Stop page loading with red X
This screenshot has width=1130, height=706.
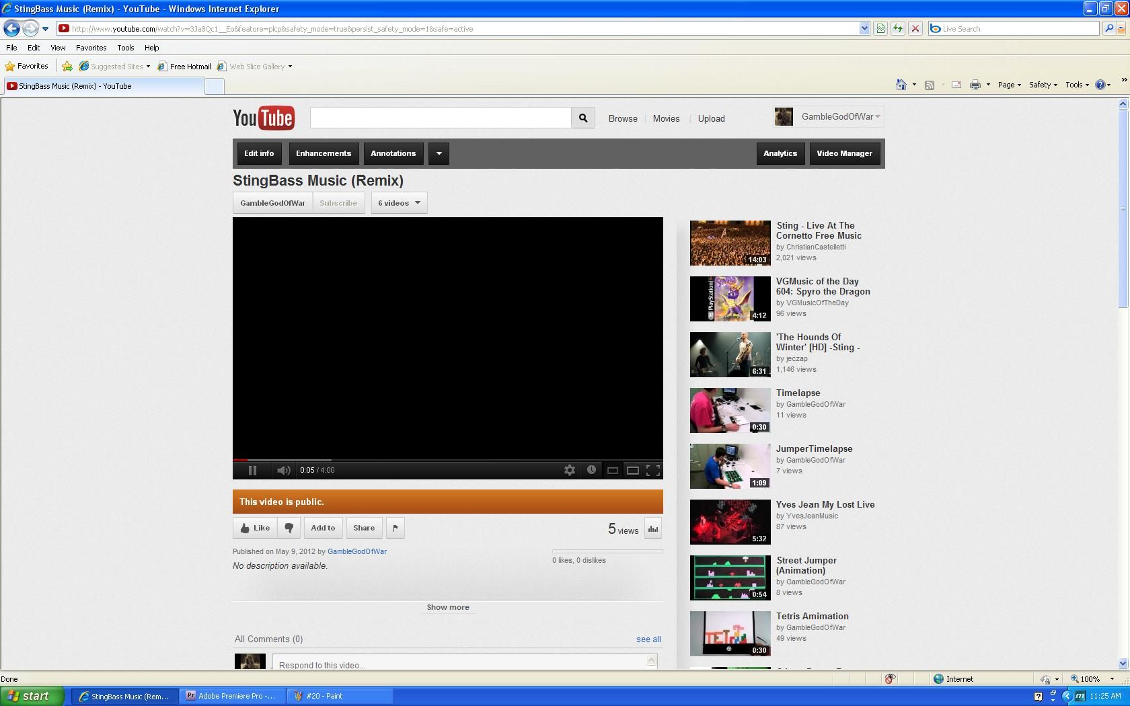pyautogui.click(x=915, y=28)
